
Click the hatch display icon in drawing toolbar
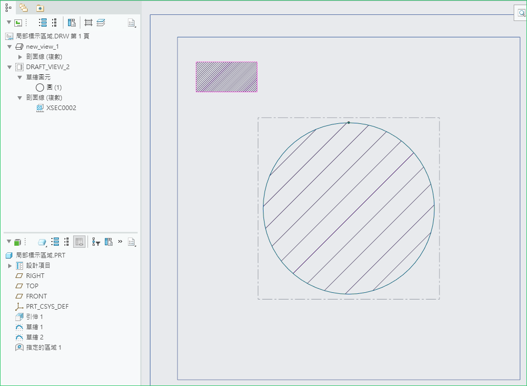(x=88, y=23)
